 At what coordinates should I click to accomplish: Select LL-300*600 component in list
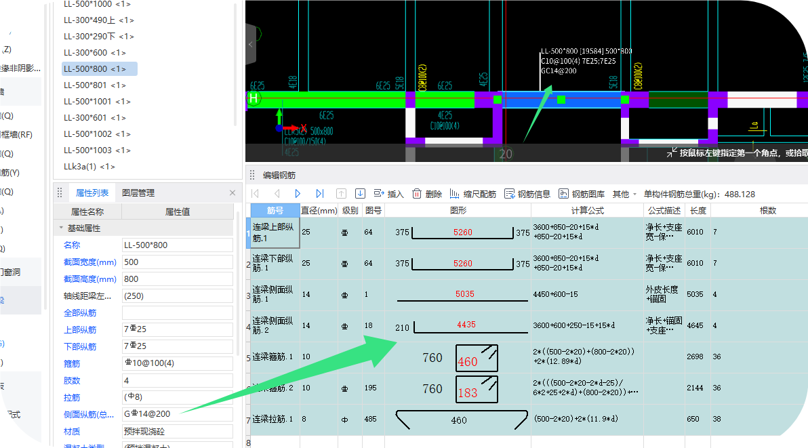coord(95,52)
